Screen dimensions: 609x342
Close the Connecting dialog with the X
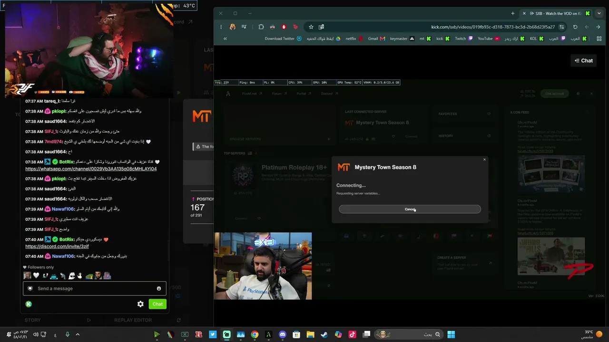point(484,160)
